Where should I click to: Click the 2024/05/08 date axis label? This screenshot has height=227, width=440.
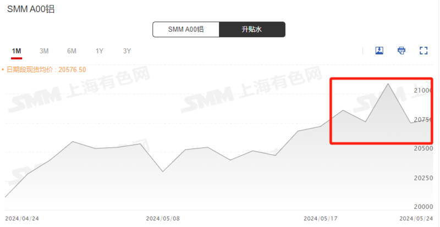(x=163, y=218)
